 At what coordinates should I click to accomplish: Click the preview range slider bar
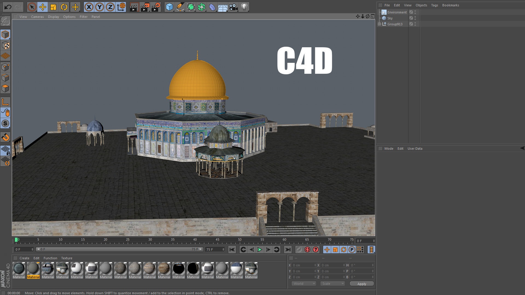click(119, 249)
